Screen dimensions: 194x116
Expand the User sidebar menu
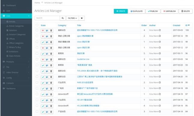tap(16, 11)
